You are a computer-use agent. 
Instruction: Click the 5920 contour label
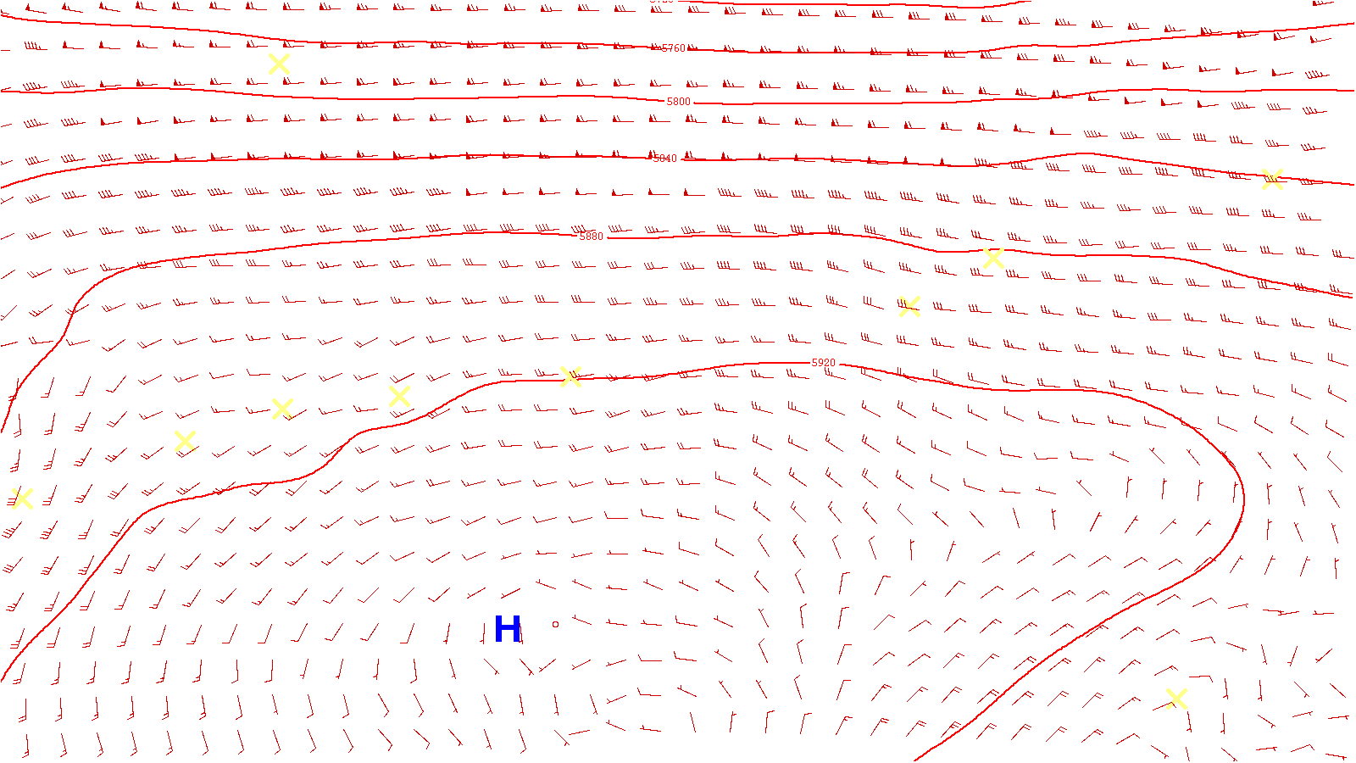[824, 363]
